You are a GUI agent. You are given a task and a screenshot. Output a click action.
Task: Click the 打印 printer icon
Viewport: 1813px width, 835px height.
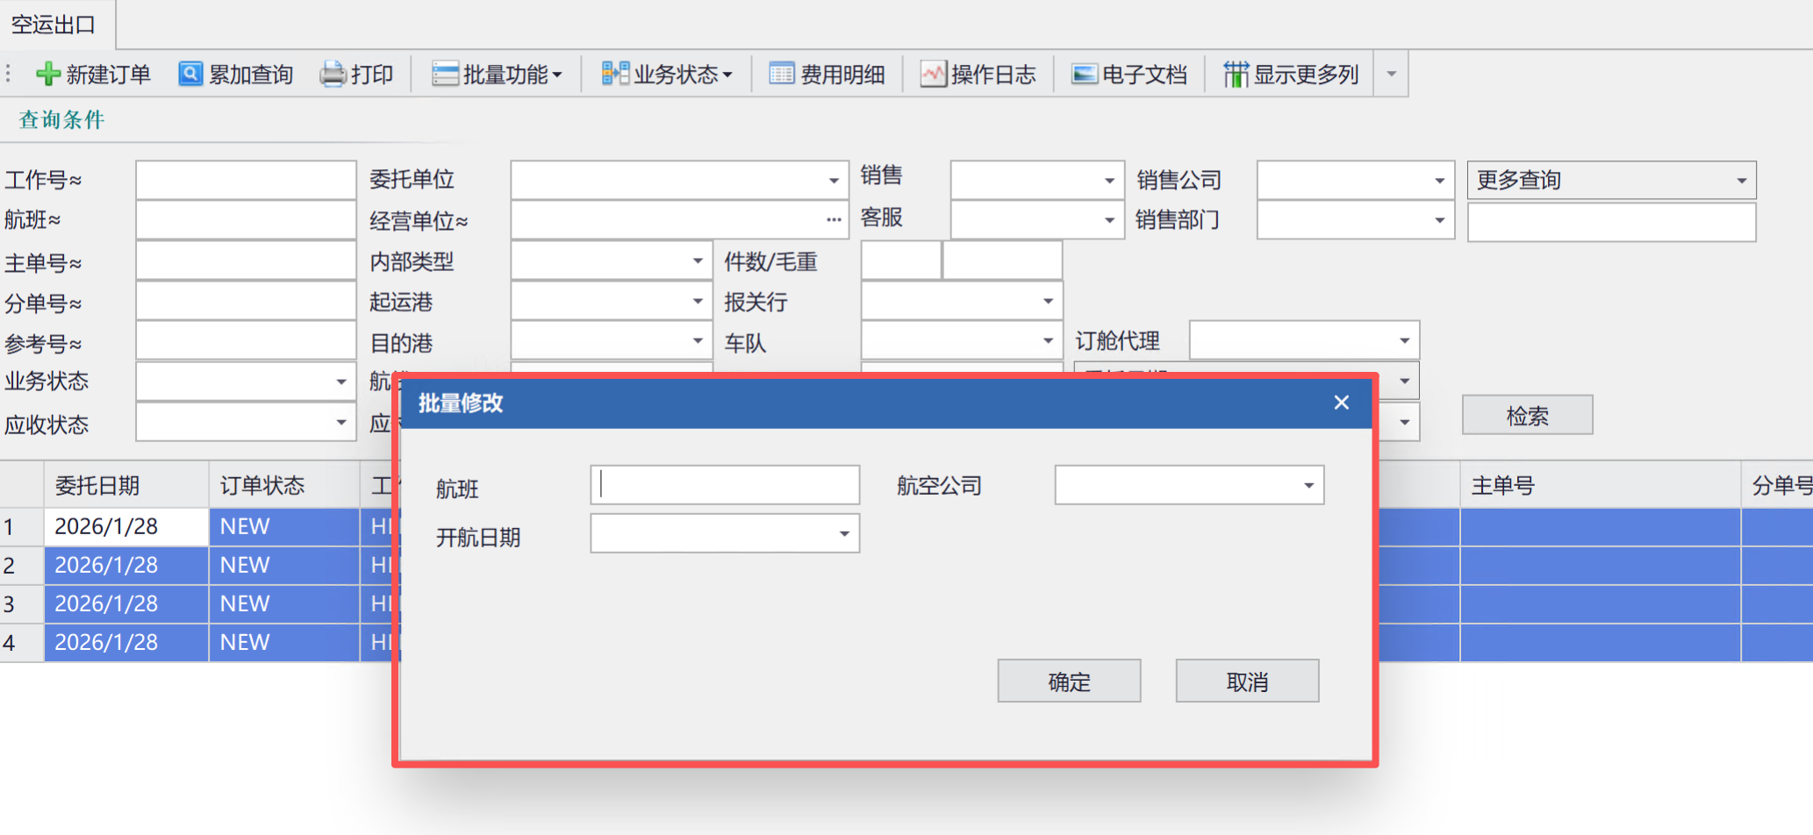(x=333, y=74)
